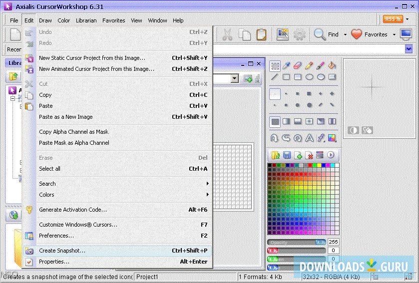
Task: Choose Generate Activation Code entry
Action: [117, 210]
